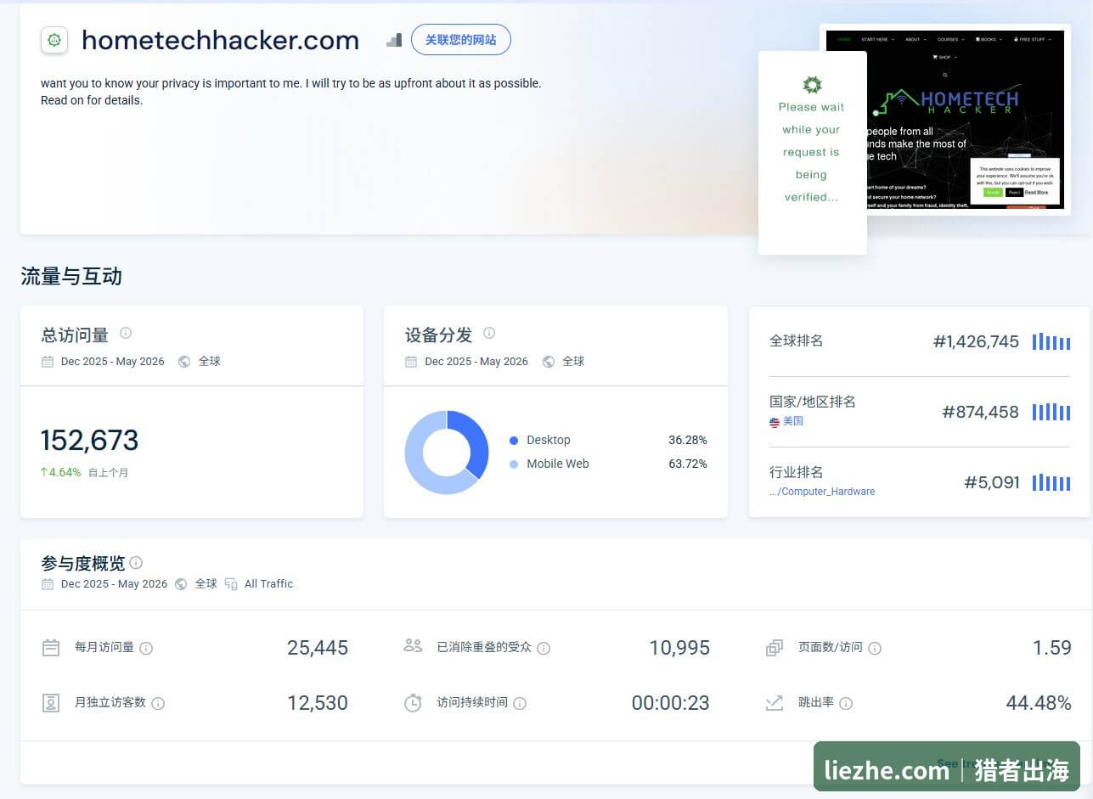Click the info icon beside 每月访问量
Image resolution: width=1093 pixels, height=799 pixels.
point(146,649)
